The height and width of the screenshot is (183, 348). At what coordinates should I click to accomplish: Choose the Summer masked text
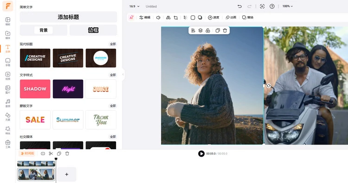[x=68, y=120]
